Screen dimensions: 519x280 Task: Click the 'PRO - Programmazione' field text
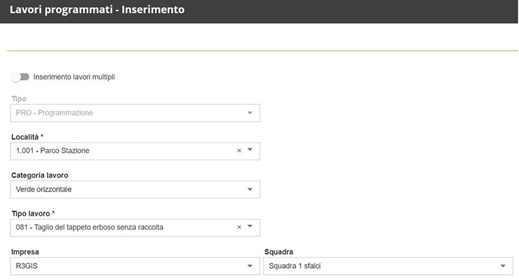[55, 113]
